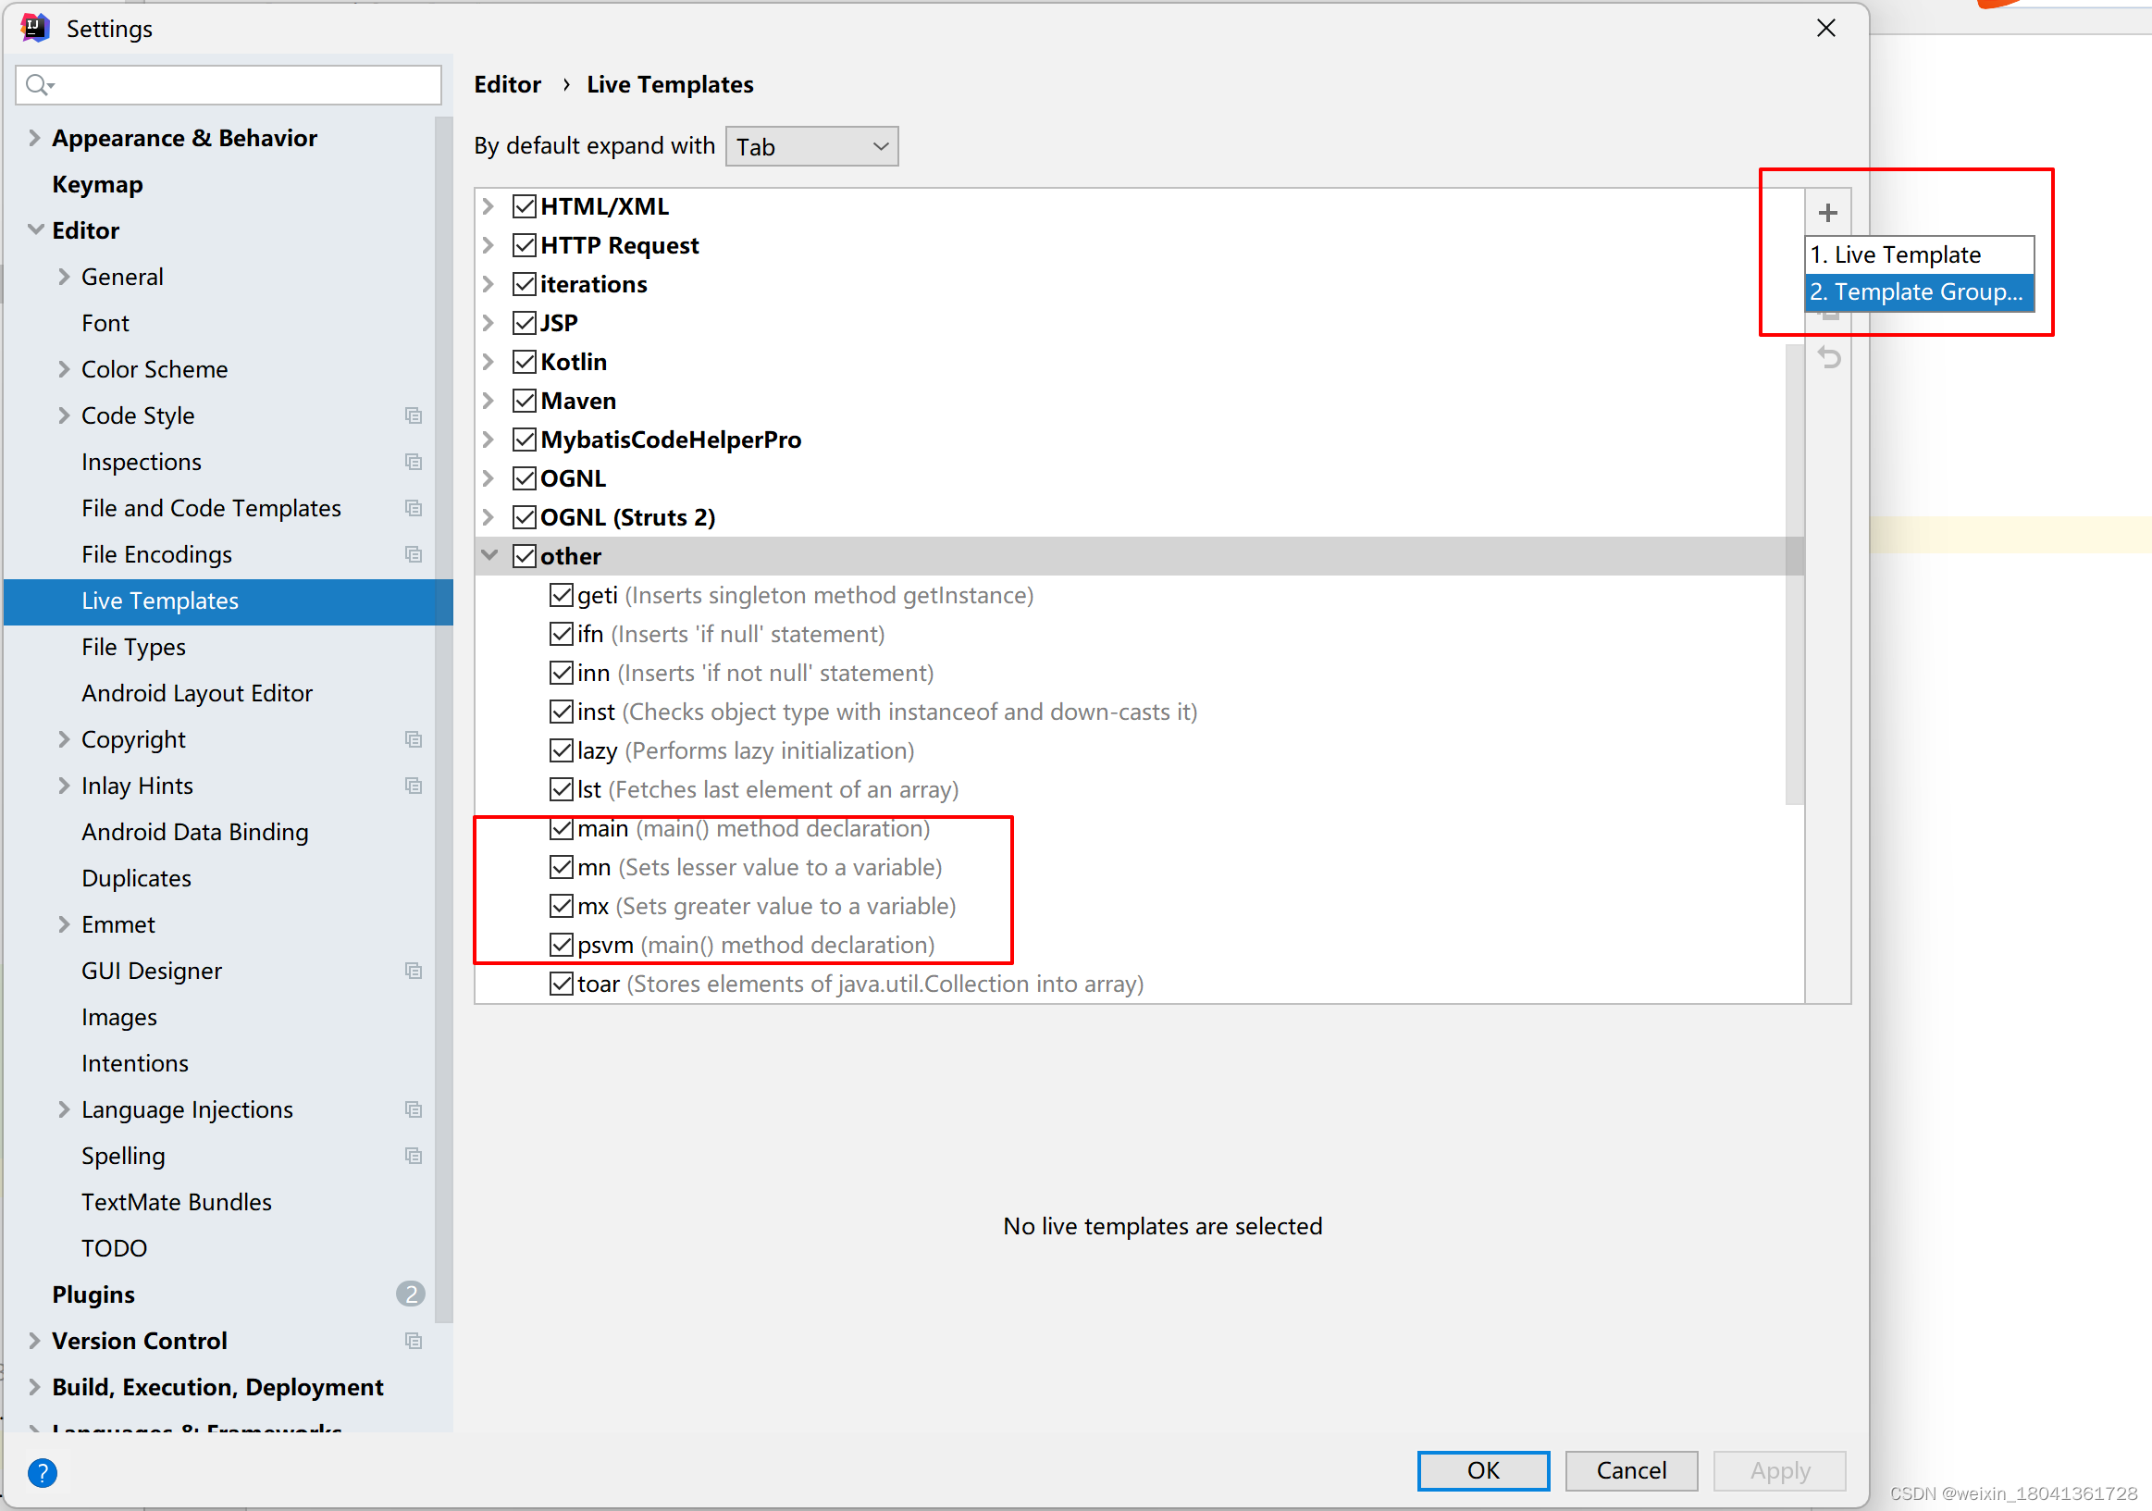
Task: Click the settings tree vertical scrollbar
Action: (x=444, y=720)
